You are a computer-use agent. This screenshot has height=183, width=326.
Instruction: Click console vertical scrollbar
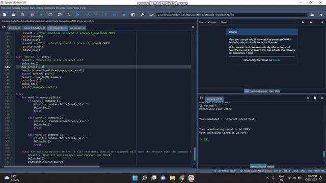(x=324, y=154)
